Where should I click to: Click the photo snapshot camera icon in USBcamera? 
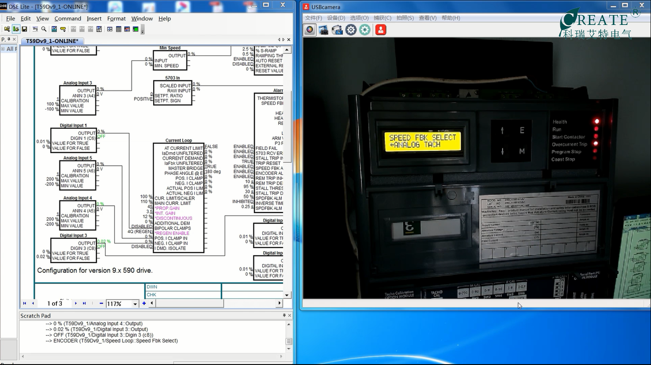pyautogui.click(x=324, y=30)
